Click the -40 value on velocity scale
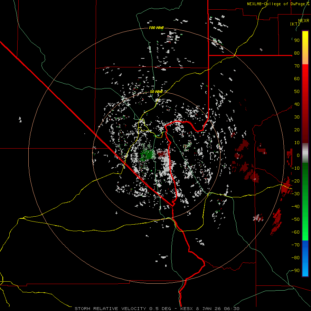This screenshot has height=311, width=311. pyautogui.click(x=295, y=207)
